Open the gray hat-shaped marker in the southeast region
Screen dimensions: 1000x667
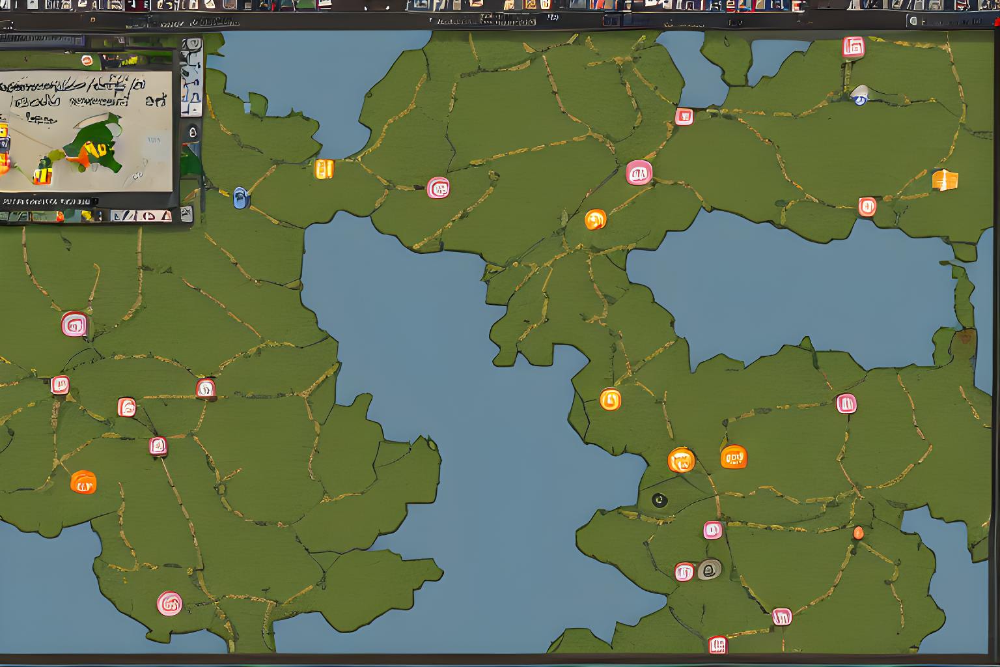(710, 569)
